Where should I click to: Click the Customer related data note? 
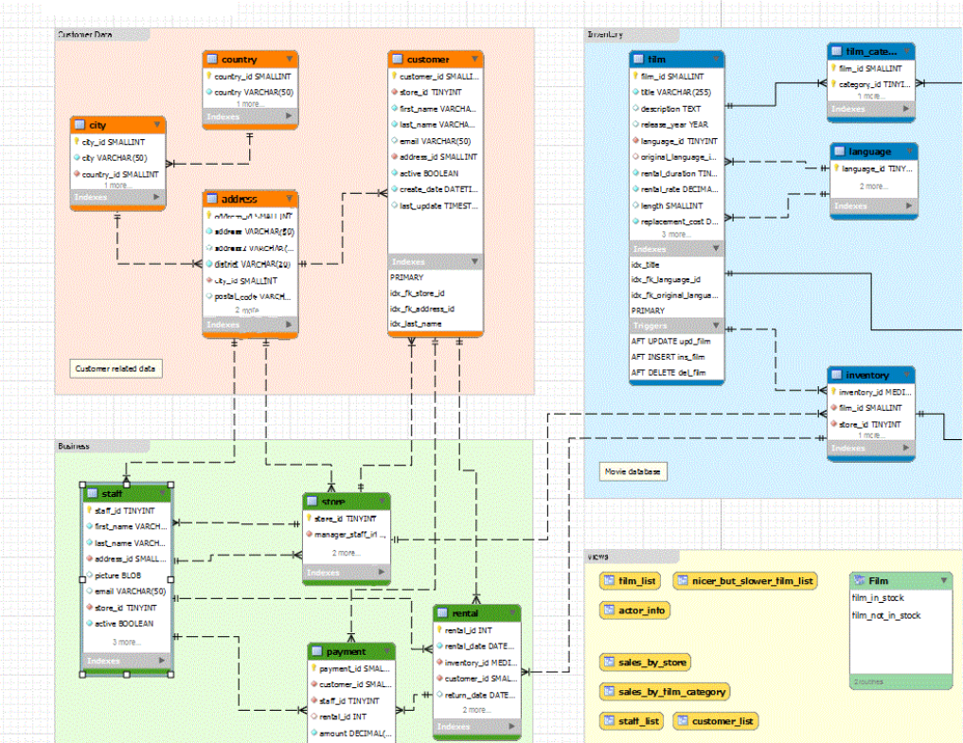pos(116,368)
